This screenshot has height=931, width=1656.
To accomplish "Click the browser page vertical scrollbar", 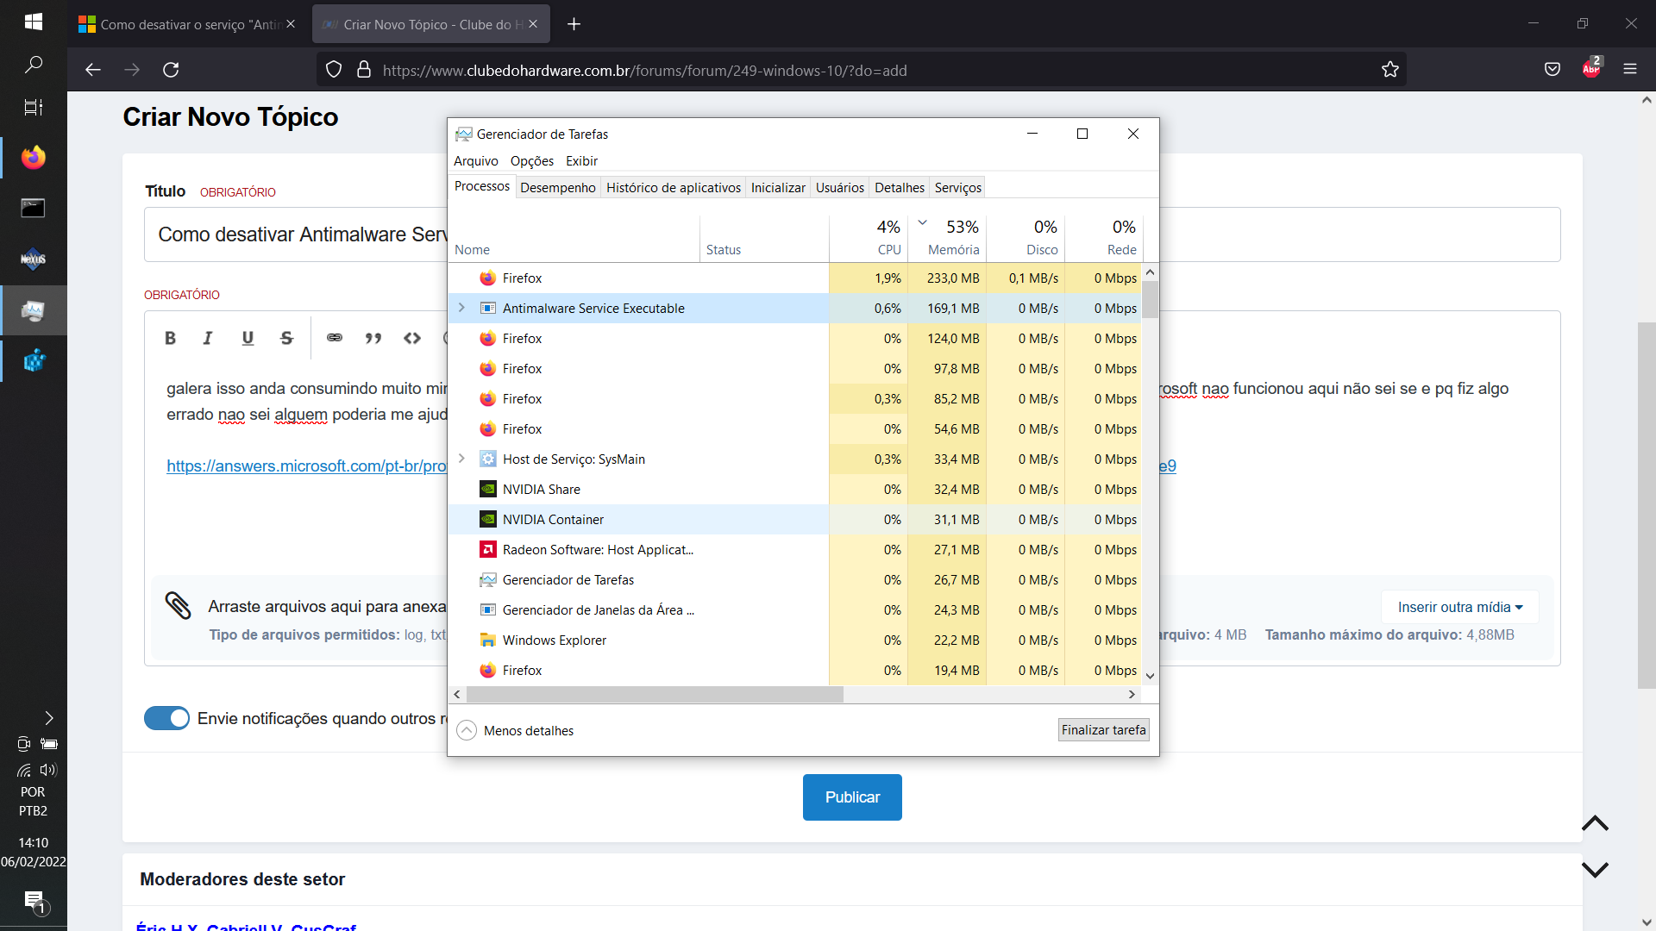I will coord(1647,505).
